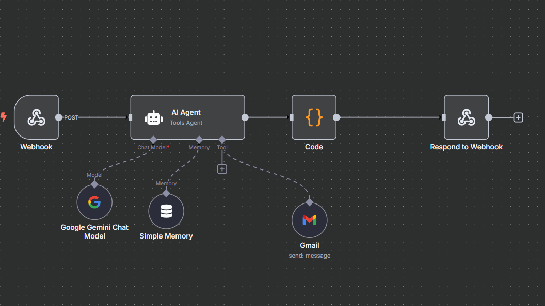Add a new tool via the plus button

pos(222,169)
